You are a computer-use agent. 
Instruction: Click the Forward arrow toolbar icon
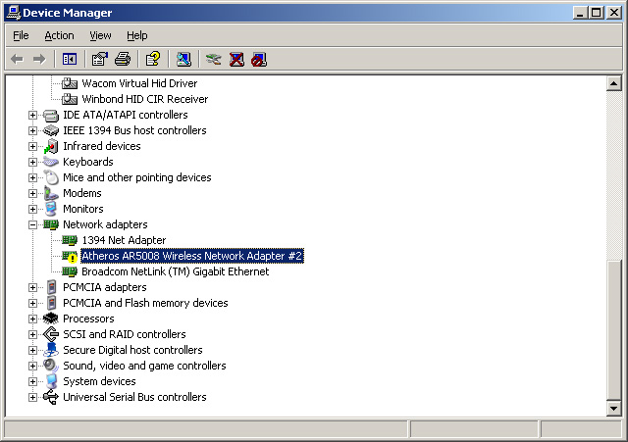click(39, 60)
